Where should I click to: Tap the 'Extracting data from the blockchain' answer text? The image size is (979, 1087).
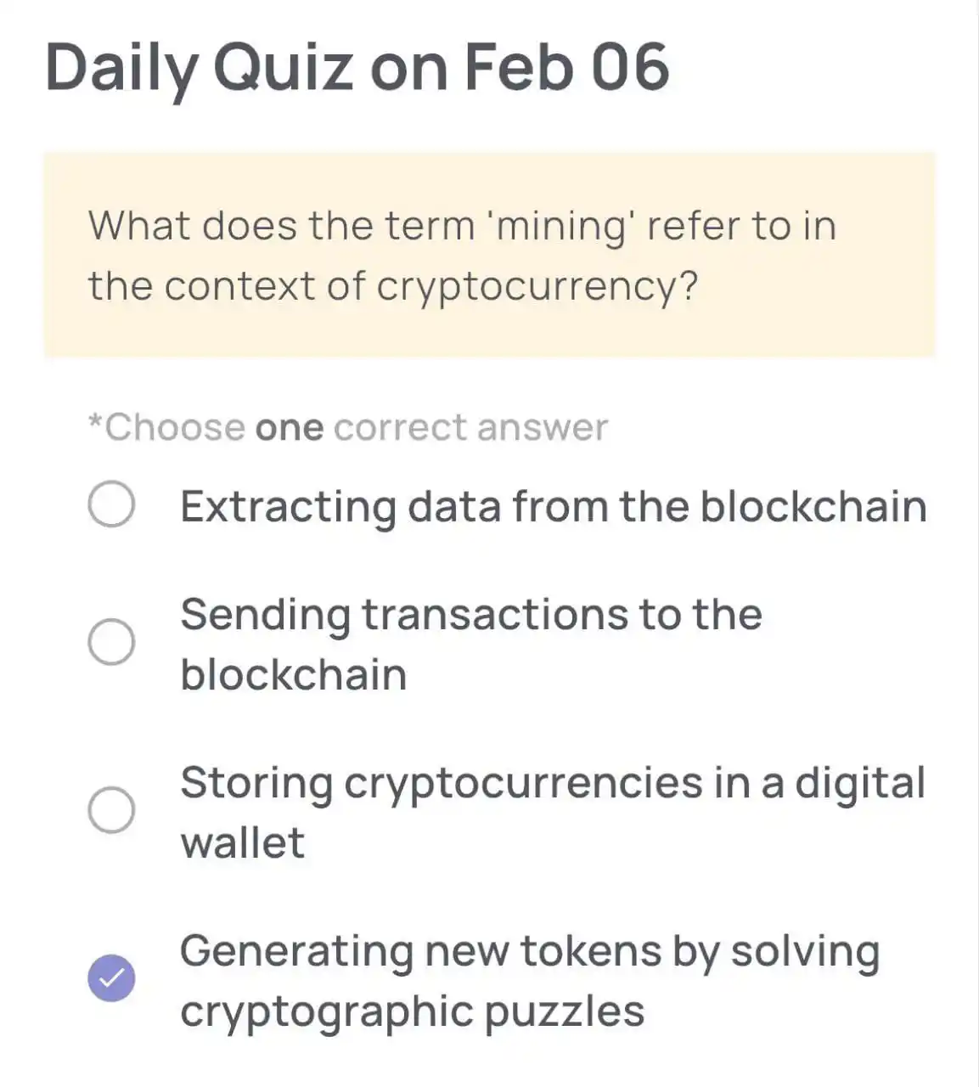pyautogui.click(x=554, y=507)
